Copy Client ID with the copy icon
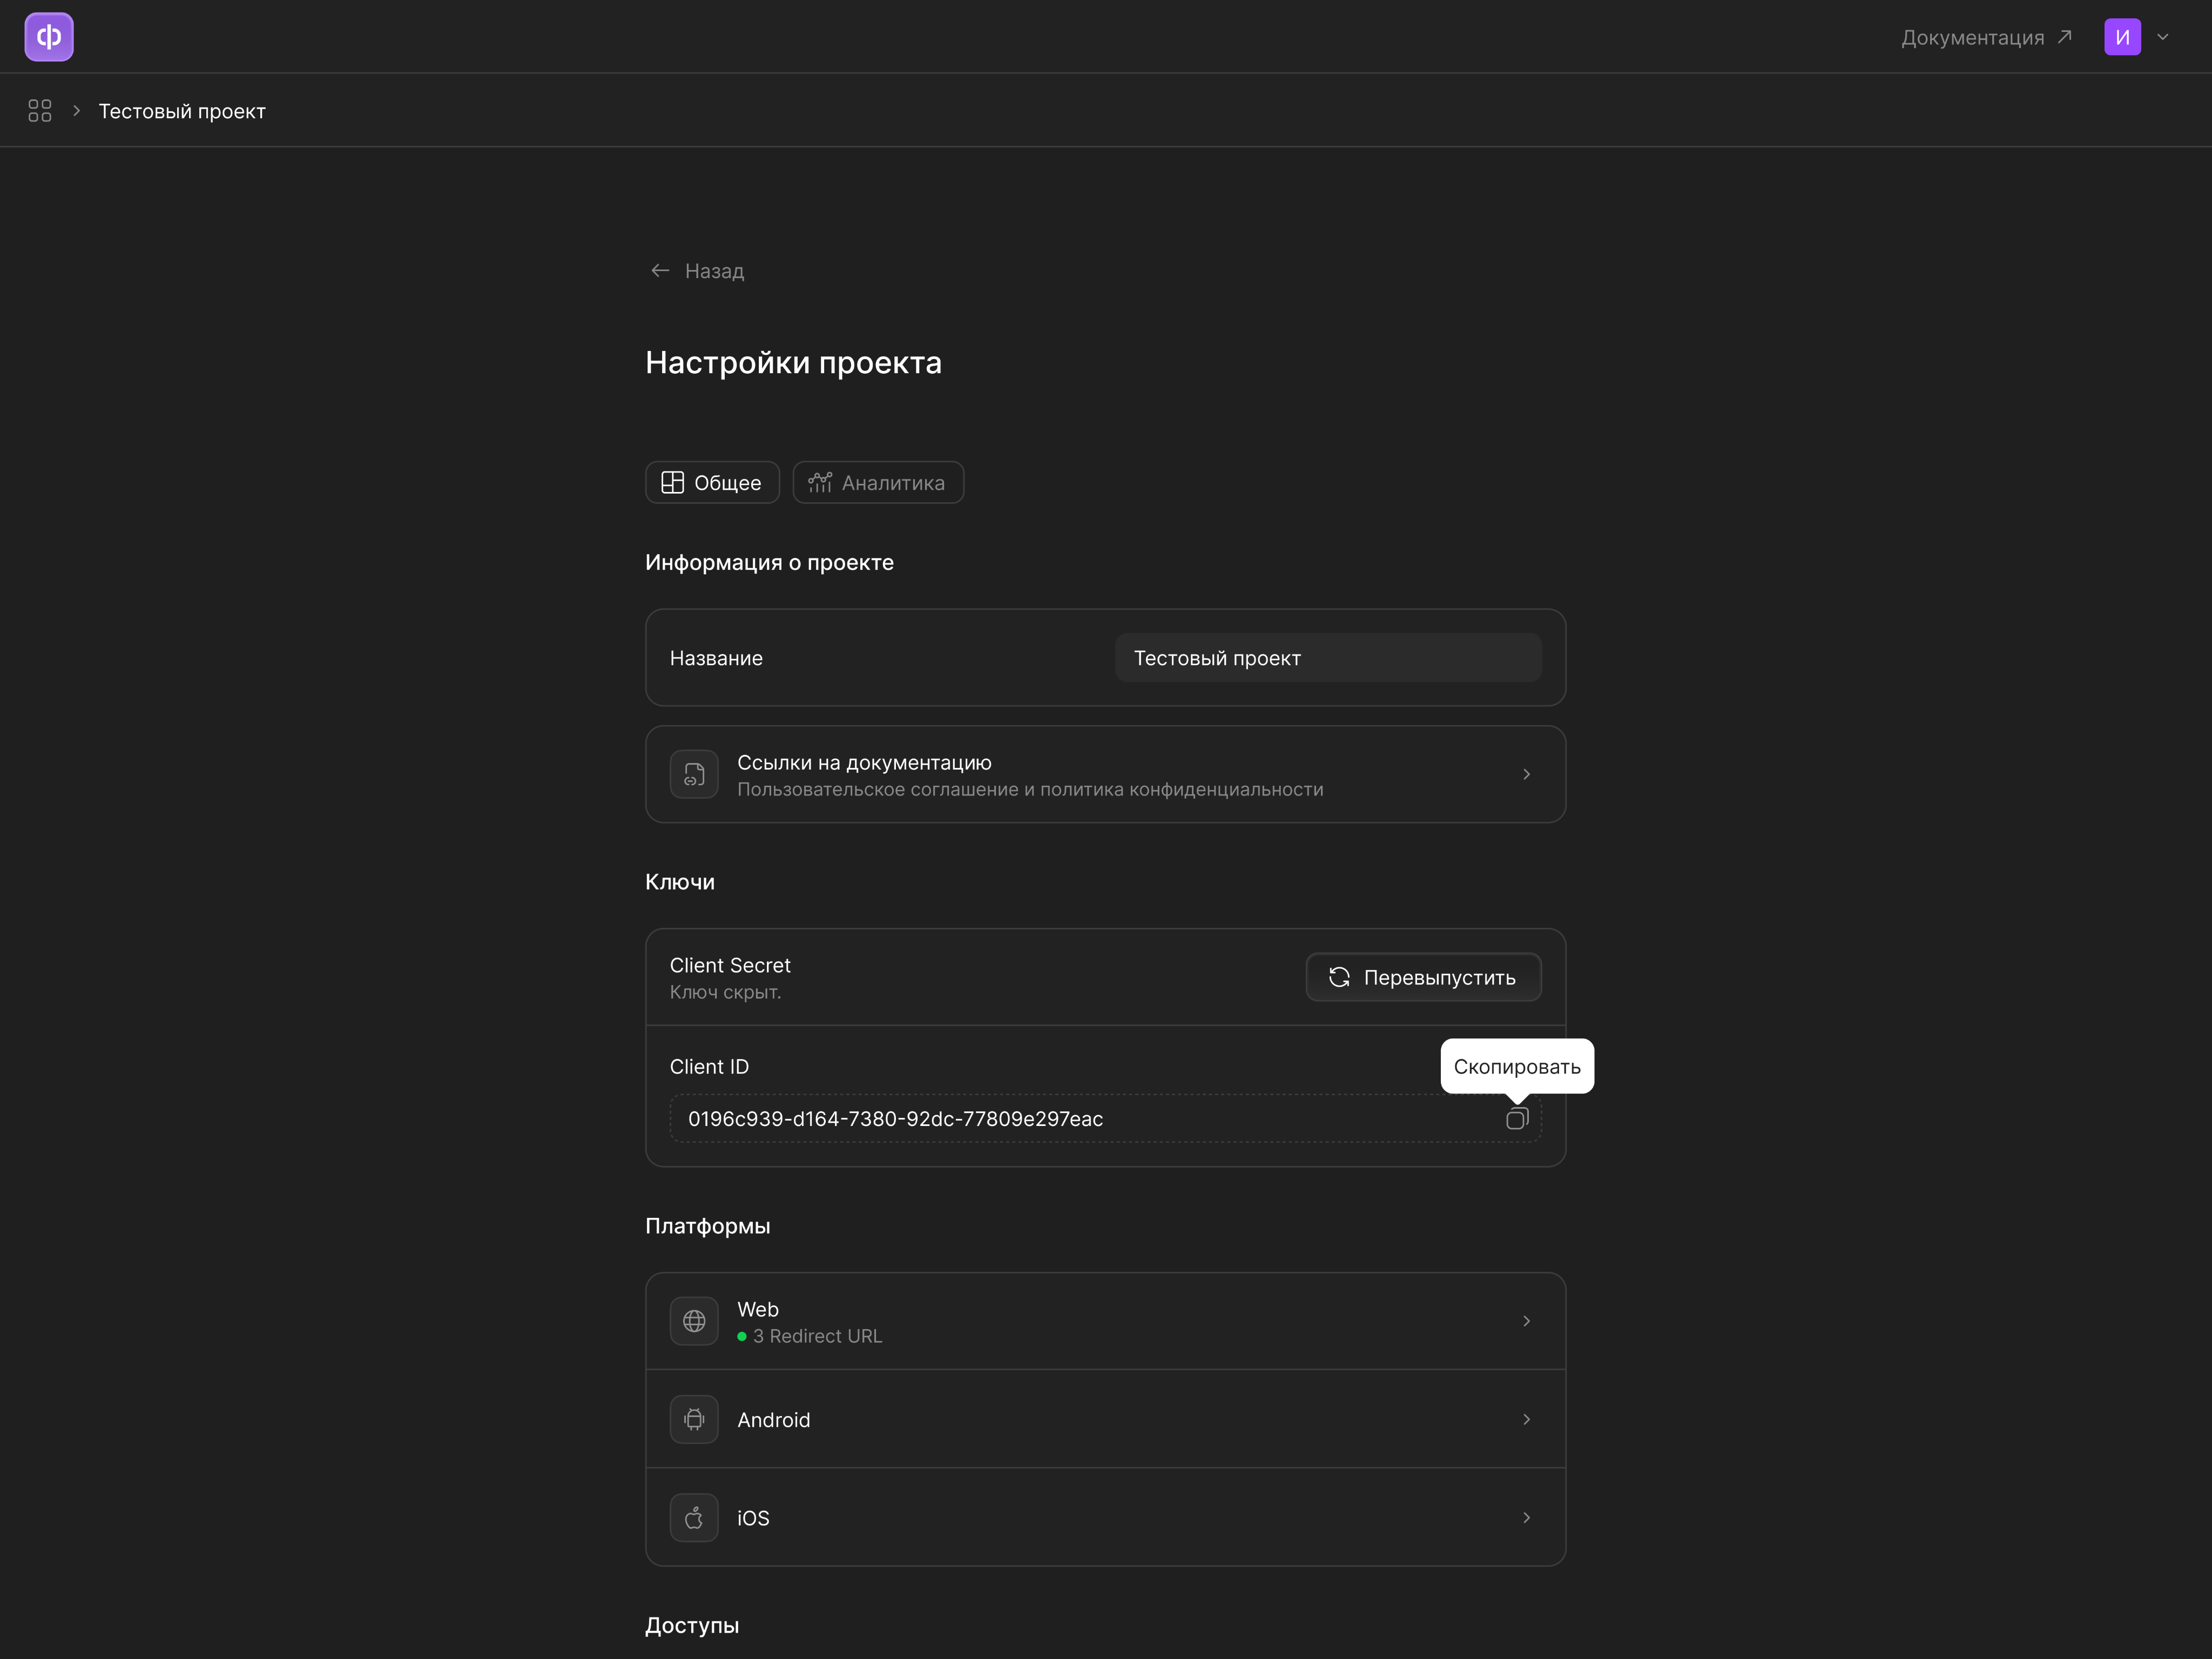Screen dimensions: 2212x1659 (x=1517, y=1119)
